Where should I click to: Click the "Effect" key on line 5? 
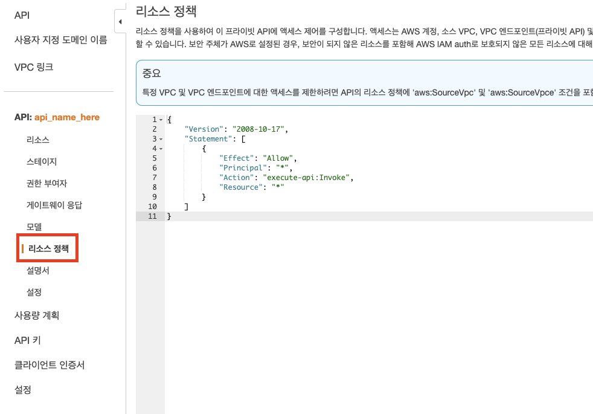click(x=236, y=158)
